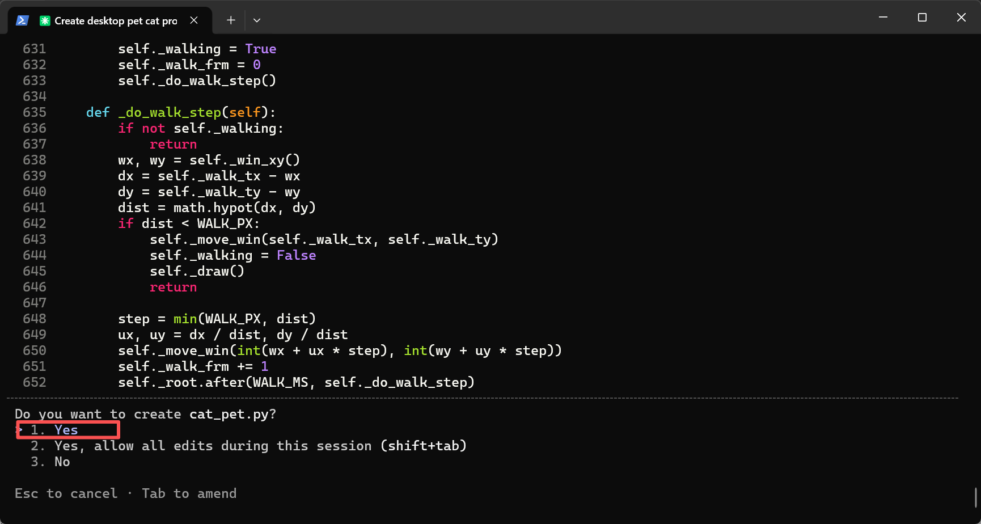This screenshot has width=981, height=524.
Task: Click line 648 'step = min(WALK_PX, dist)'
Action: click(217, 319)
